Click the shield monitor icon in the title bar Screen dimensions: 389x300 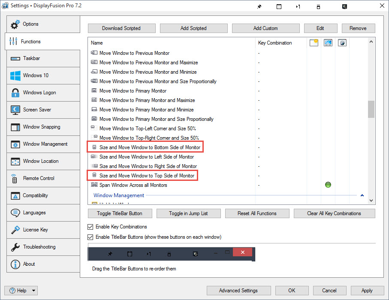coord(344,7)
